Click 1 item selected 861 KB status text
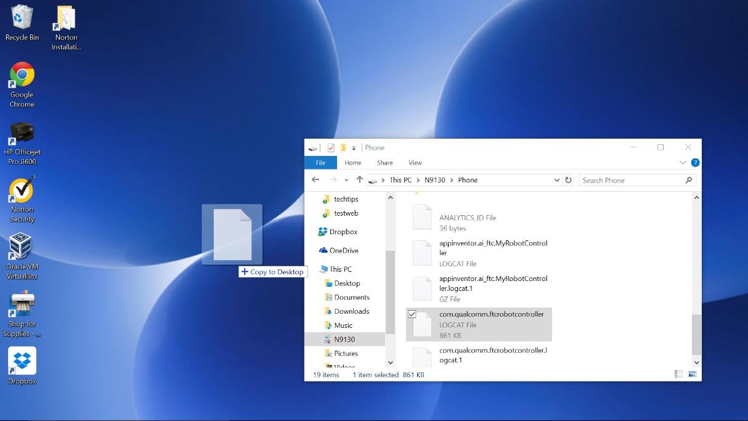 click(388, 375)
